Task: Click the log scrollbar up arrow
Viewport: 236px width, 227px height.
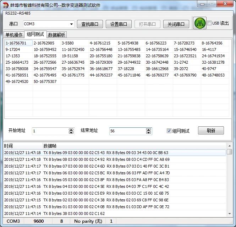Action: (x=230, y=146)
